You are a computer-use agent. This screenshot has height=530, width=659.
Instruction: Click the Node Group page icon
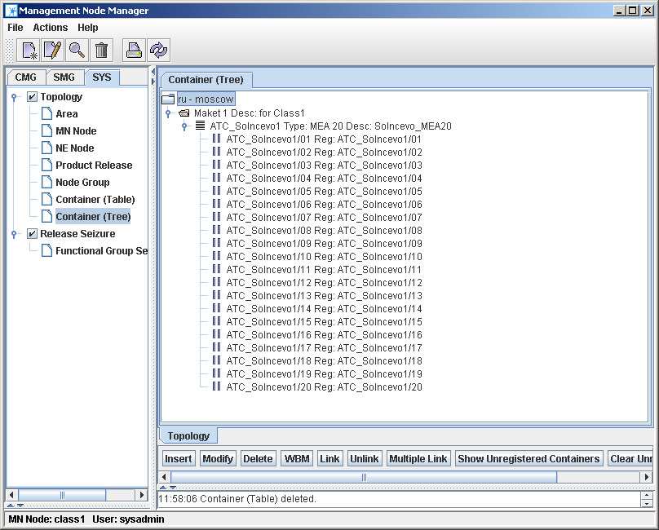[x=46, y=183]
